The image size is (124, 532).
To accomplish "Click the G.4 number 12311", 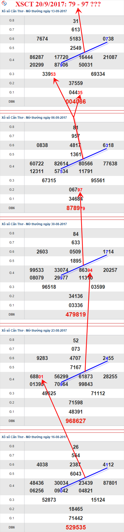I will click(x=37, y=171).
